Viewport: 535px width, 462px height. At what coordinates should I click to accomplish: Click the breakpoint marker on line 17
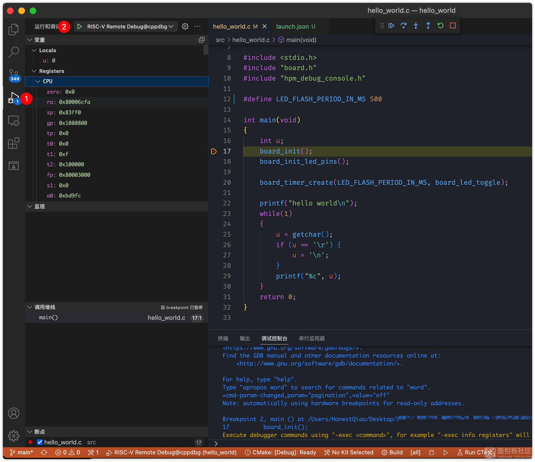coord(214,151)
